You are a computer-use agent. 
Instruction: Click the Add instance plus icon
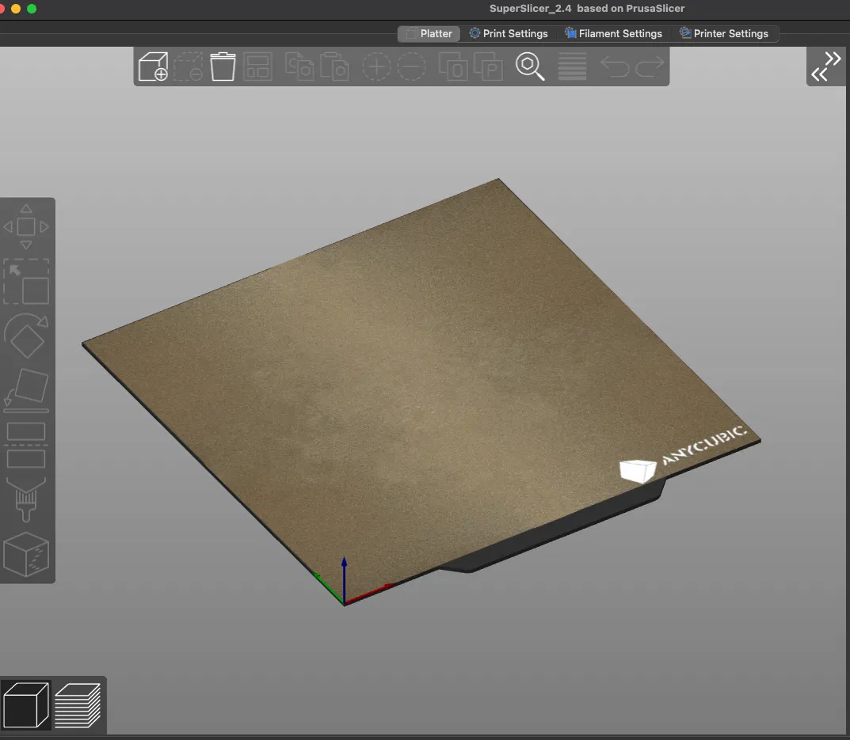pos(376,66)
